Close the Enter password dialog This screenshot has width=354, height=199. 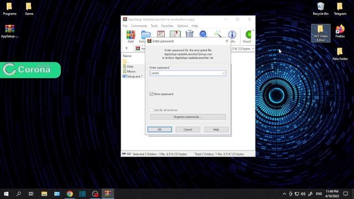[227, 41]
